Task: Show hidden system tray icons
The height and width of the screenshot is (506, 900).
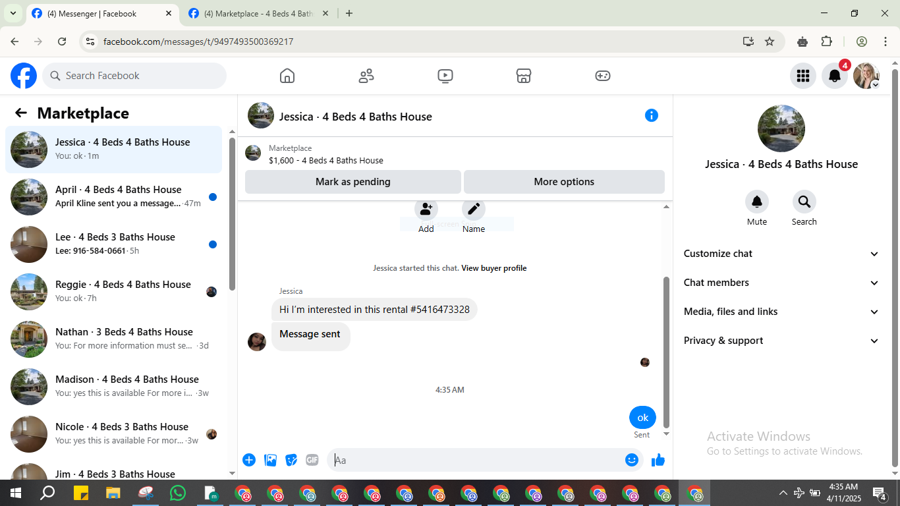Action: tap(783, 492)
